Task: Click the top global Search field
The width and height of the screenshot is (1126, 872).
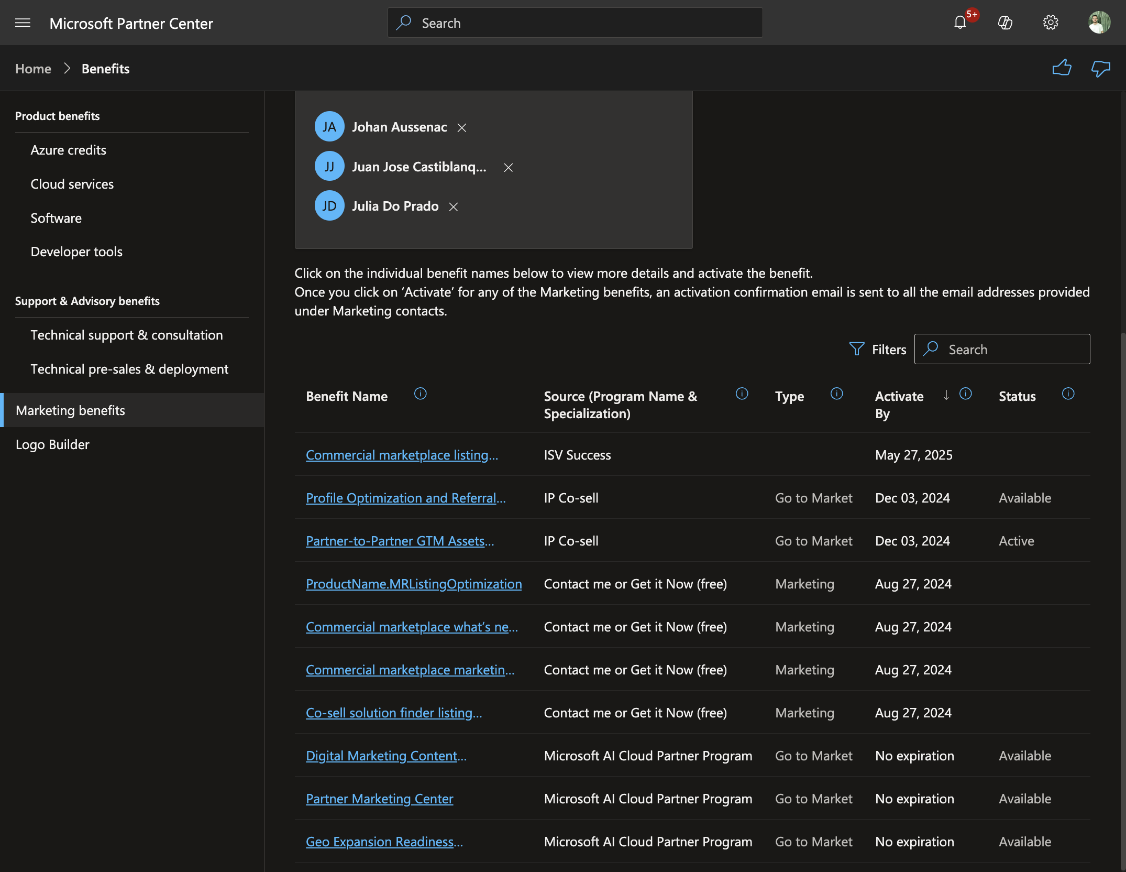Action: [575, 23]
